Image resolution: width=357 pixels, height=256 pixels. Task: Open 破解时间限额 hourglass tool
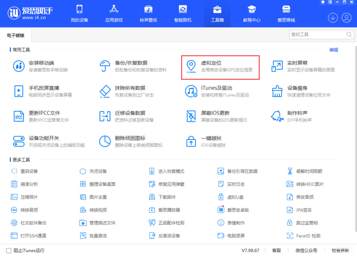304,171
